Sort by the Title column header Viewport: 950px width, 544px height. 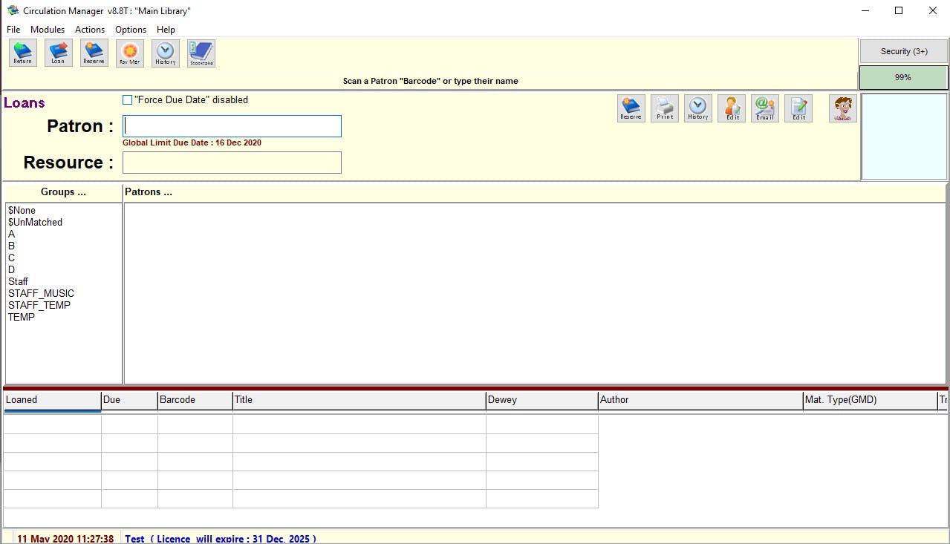point(359,400)
